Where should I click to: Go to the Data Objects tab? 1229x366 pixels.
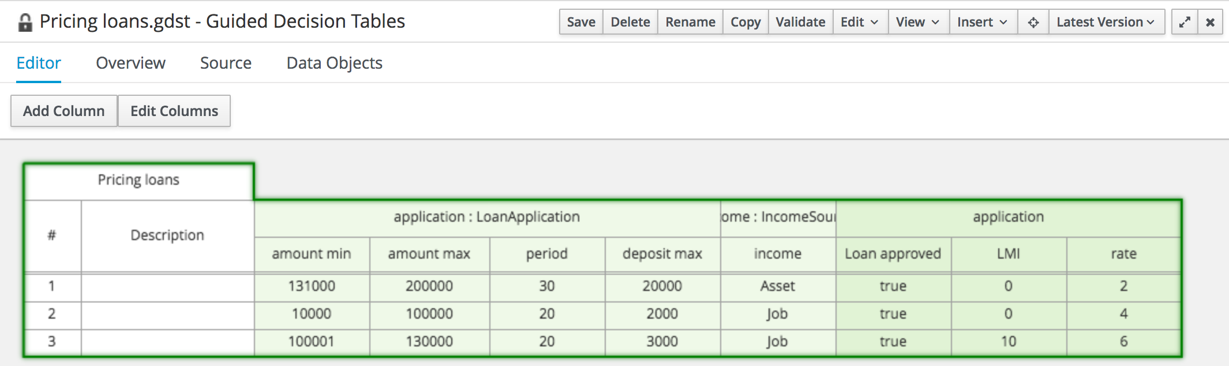point(334,63)
